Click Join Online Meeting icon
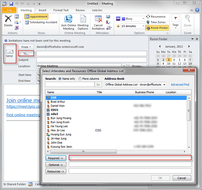 (x=69, y=23)
